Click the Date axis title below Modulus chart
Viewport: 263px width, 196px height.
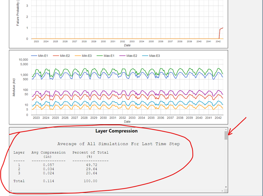click(127, 122)
